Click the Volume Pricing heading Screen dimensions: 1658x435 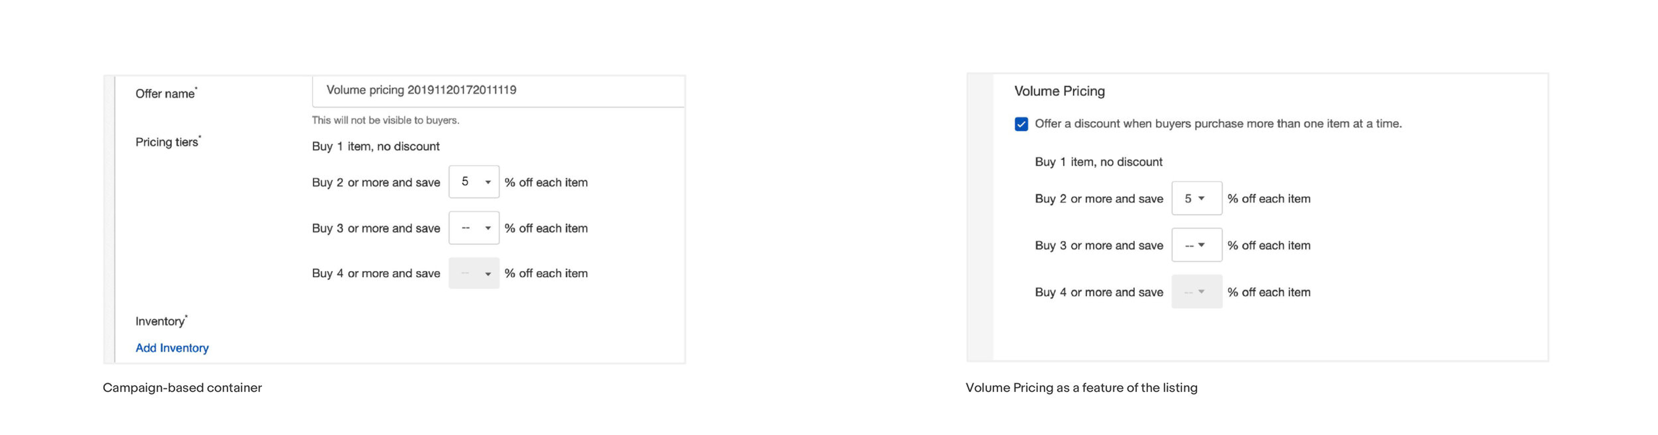click(x=1060, y=91)
